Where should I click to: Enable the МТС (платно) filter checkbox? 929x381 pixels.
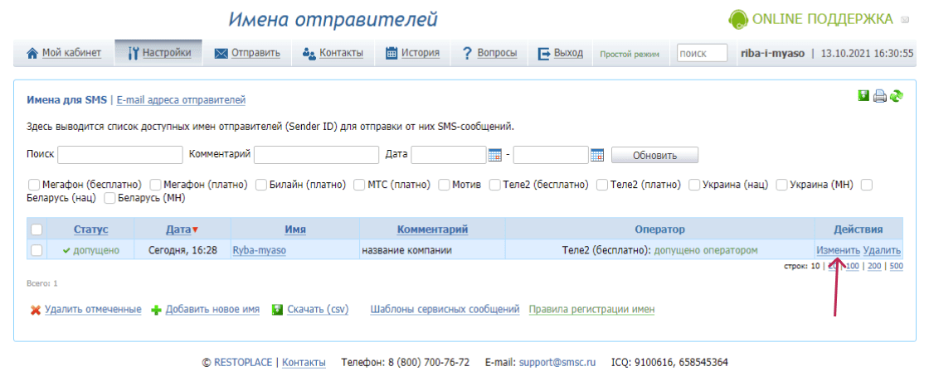coord(360,184)
